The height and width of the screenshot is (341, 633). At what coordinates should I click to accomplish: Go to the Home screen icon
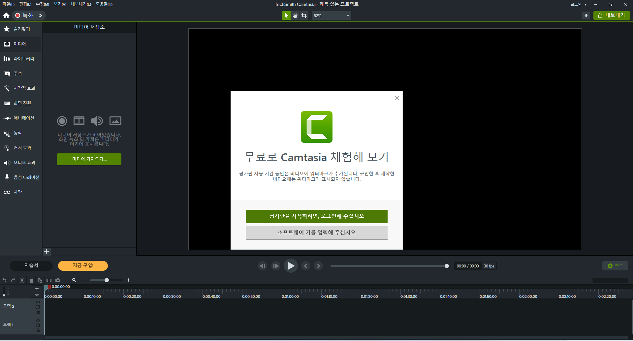click(6, 15)
